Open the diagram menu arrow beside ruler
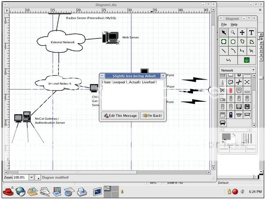This screenshot has width=265, height=199. click(x=7, y=11)
